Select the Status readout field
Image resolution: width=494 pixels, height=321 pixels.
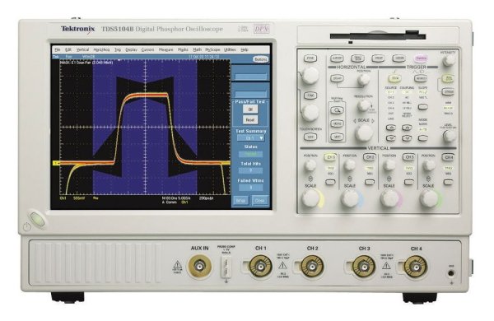(x=250, y=155)
